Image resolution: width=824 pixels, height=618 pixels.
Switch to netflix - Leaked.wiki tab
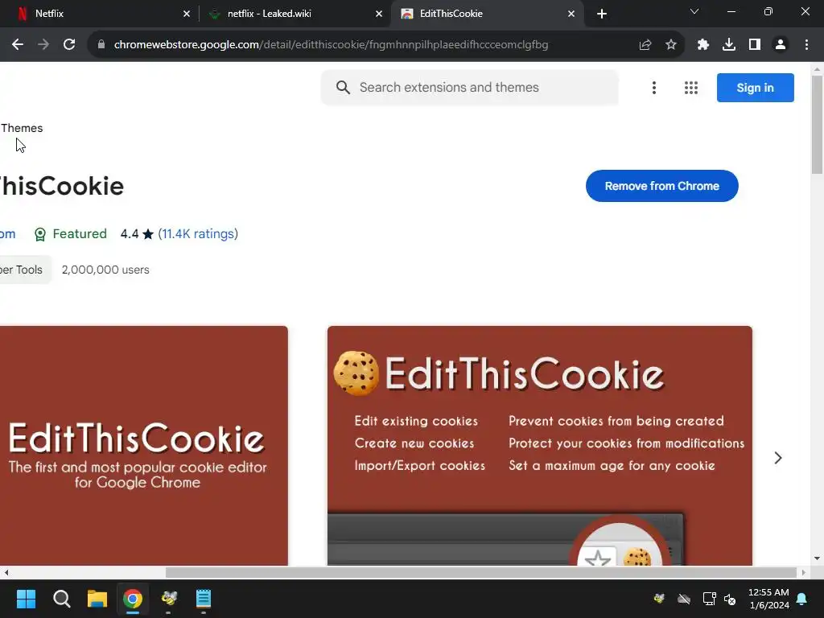click(295, 14)
